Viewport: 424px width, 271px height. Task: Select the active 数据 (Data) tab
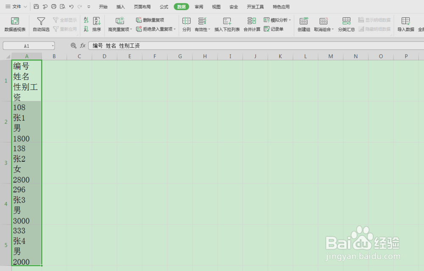[181, 7]
